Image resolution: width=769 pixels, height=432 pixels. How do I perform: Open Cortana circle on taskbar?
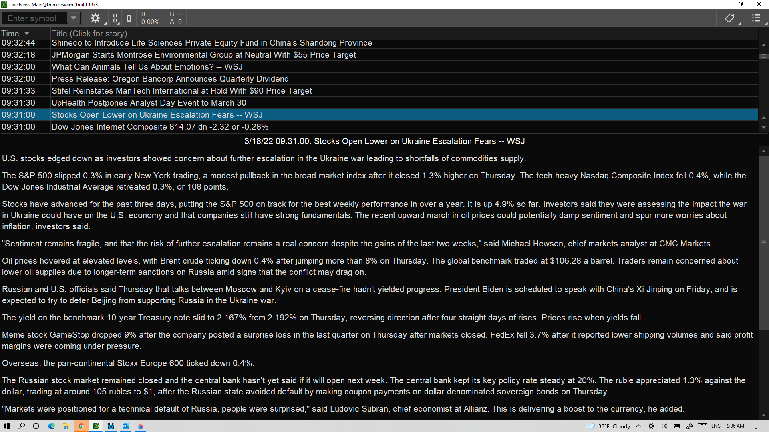(36, 426)
